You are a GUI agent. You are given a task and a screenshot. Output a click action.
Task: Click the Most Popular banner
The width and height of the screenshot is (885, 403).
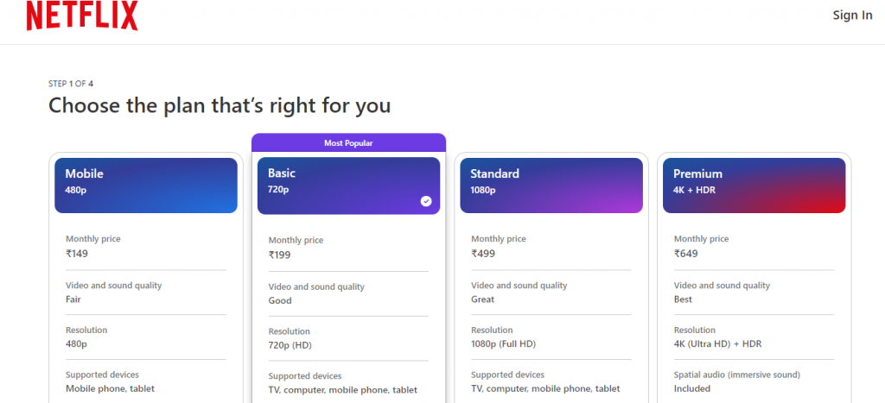click(348, 142)
